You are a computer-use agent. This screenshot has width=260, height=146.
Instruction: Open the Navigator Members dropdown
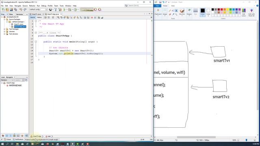pos(7,80)
